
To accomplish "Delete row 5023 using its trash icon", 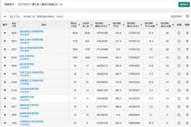I will point(187,41).
